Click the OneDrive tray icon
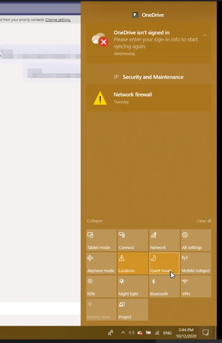Viewport: 222px width, 343px height. tap(140, 333)
